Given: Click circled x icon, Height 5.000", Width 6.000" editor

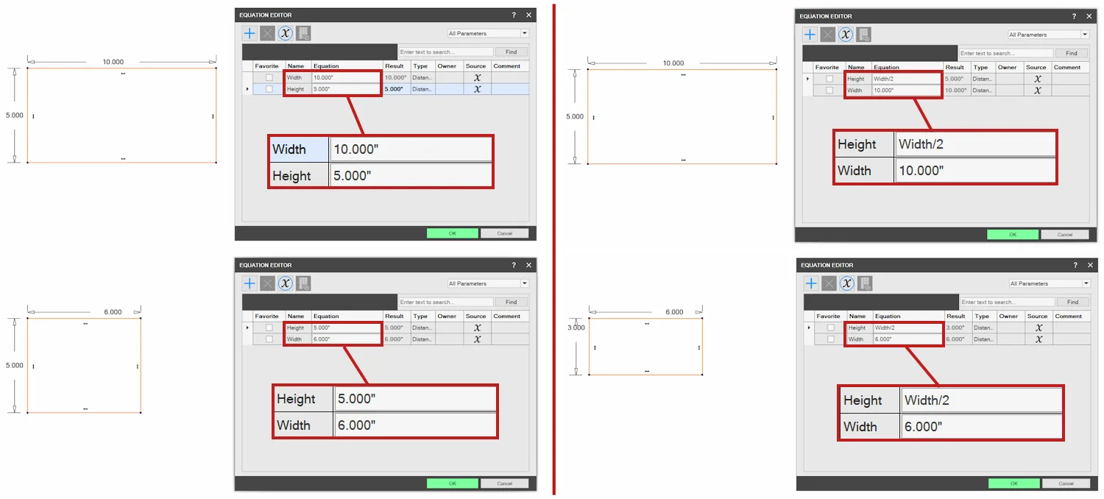Looking at the screenshot, I should pos(285,283).
